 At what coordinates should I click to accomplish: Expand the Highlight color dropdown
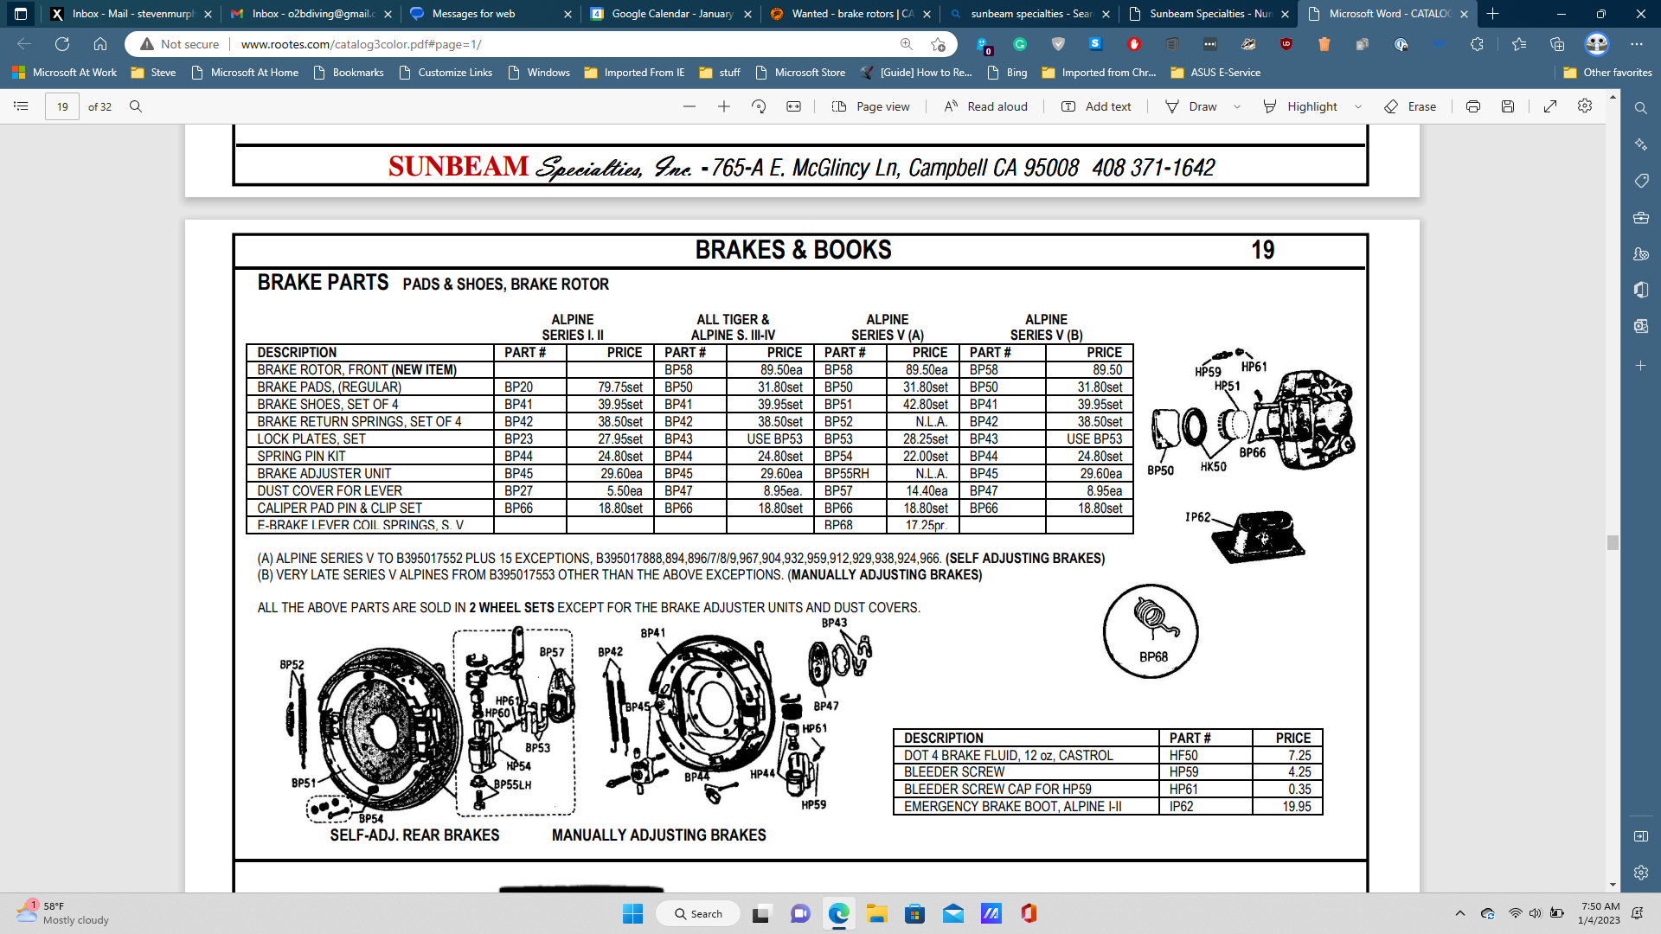point(1358,107)
